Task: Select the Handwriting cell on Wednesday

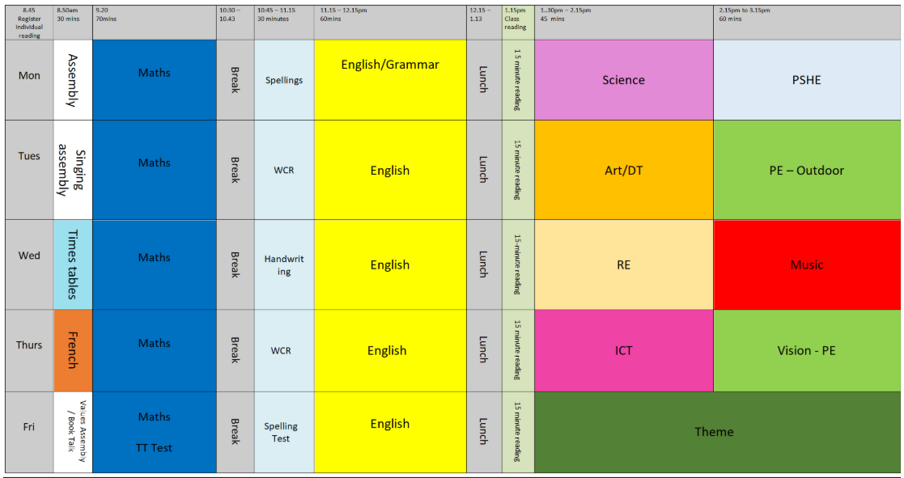Action: [284, 264]
